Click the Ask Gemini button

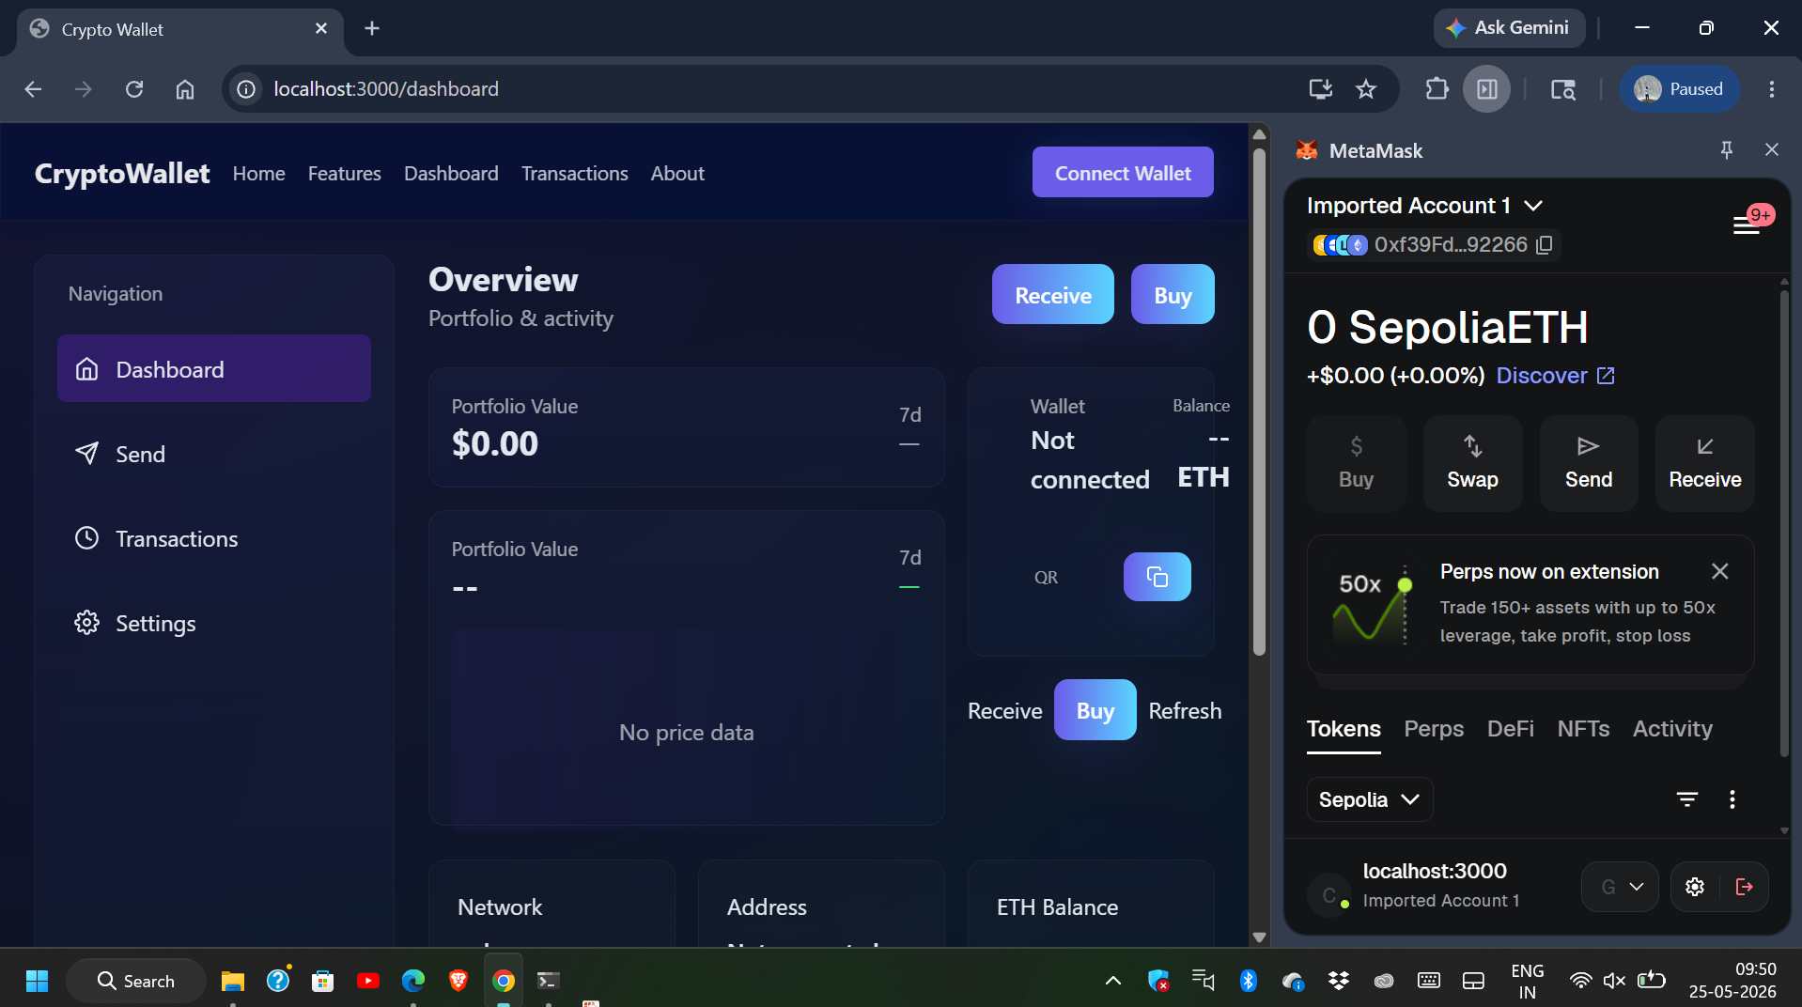coord(1509,28)
